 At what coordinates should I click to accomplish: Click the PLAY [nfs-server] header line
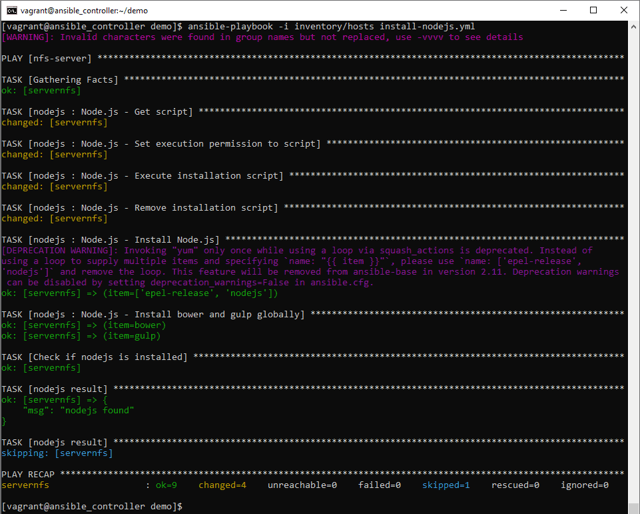[x=47, y=58]
